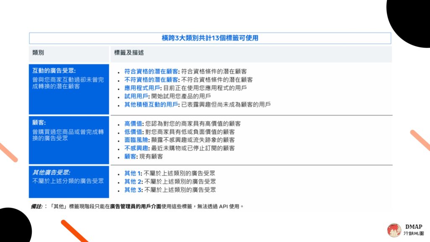The width and height of the screenshot is (430, 242).
Task: Click the DMAP globe logo icon
Action: [x=394, y=230]
